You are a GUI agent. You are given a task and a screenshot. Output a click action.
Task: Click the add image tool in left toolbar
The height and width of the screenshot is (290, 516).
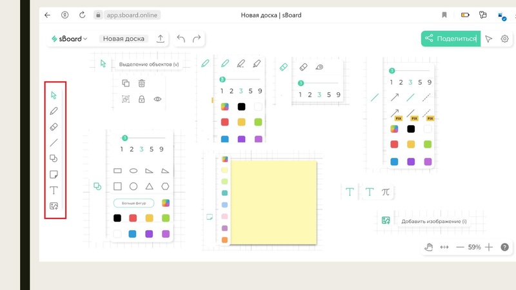[x=54, y=206]
